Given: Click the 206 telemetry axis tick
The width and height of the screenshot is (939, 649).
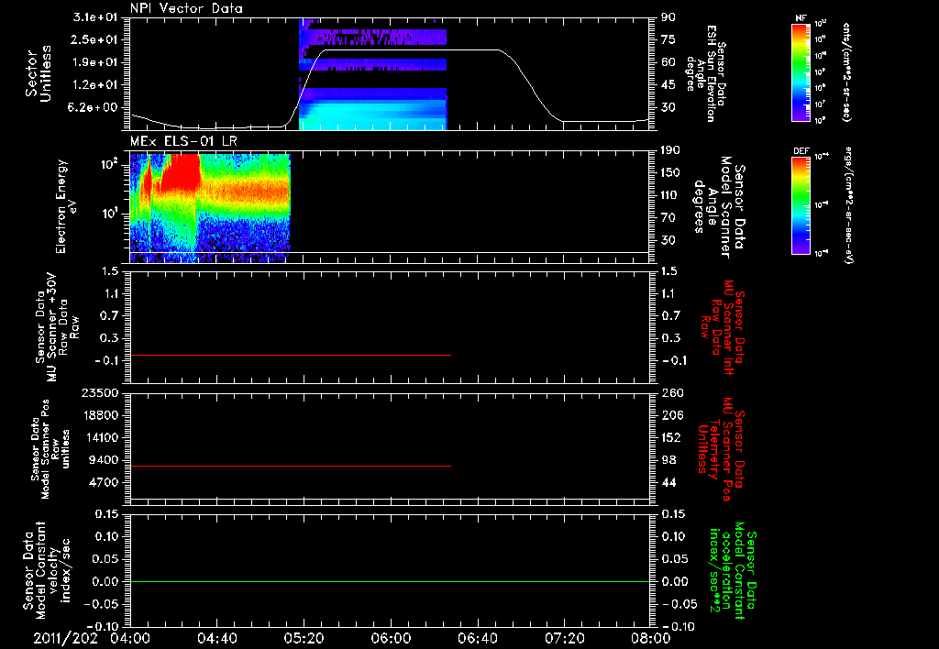Looking at the screenshot, I should coord(671,415).
